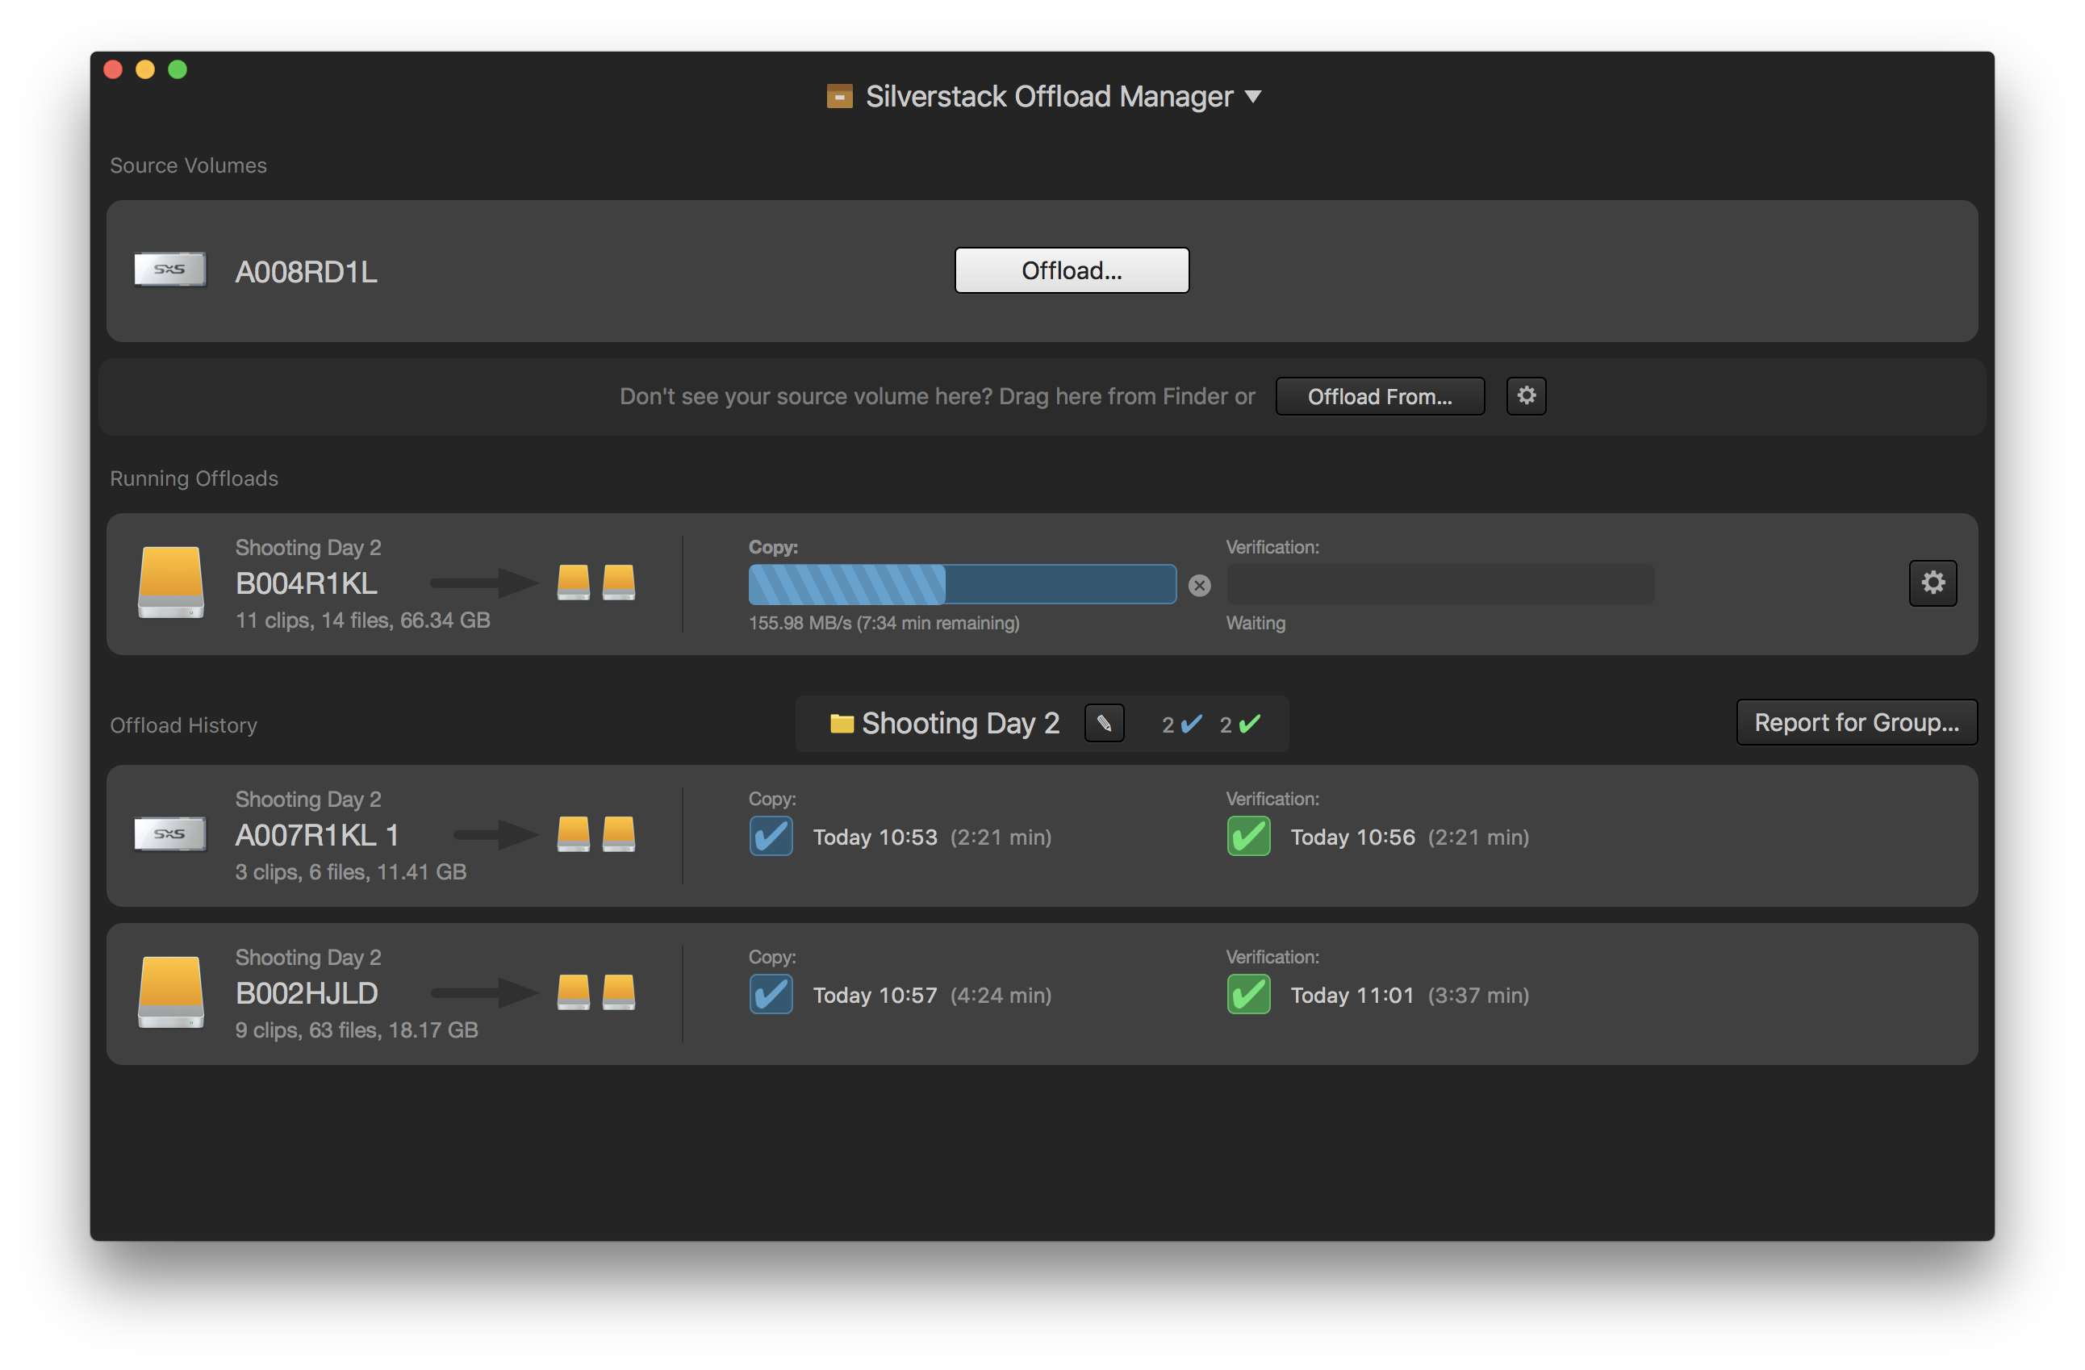This screenshot has width=2085, height=1370.
Task: Click the A007R1KL 1 SxS card icon
Action: coord(170,834)
